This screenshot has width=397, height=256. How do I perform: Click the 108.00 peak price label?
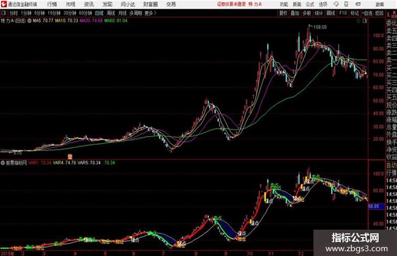(x=320, y=27)
